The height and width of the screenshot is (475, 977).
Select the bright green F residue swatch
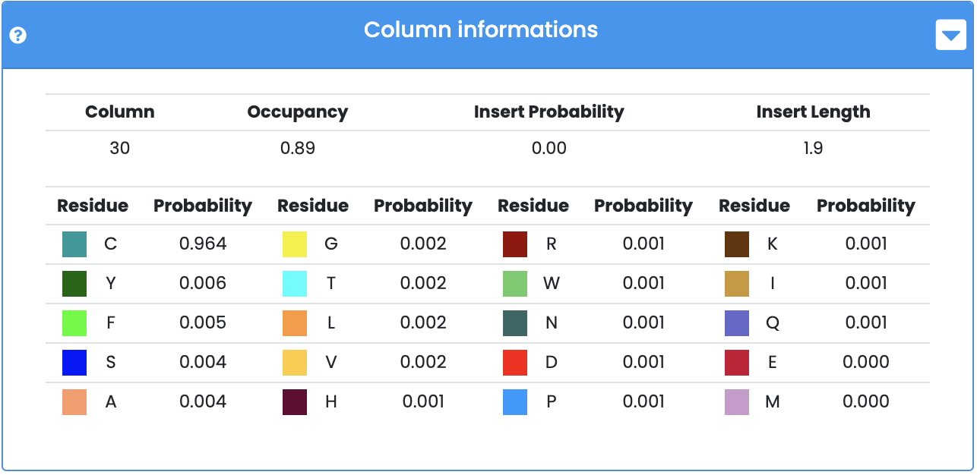coord(74,323)
